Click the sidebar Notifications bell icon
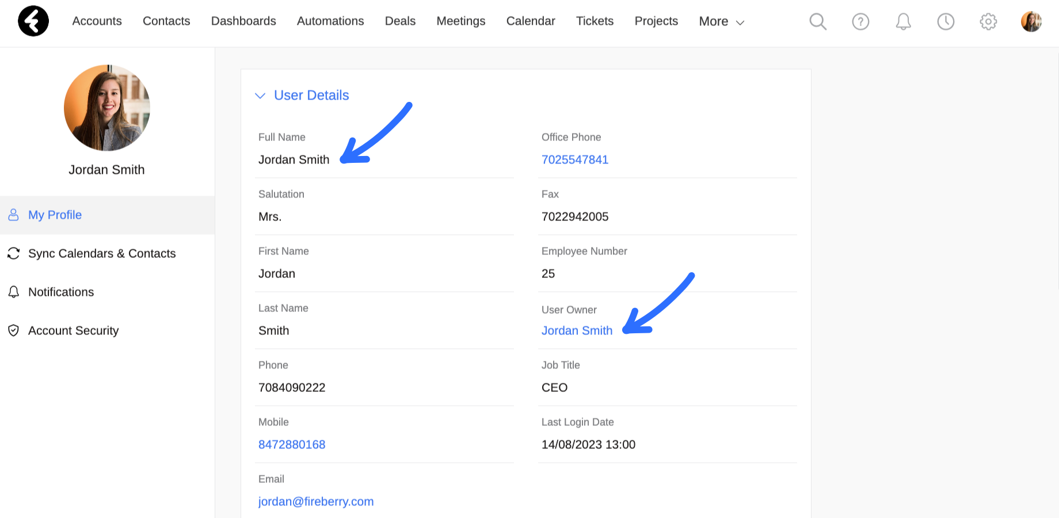This screenshot has width=1059, height=518. point(13,292)
